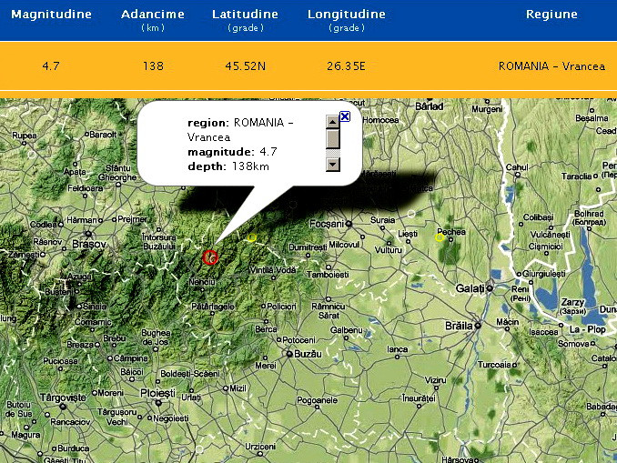Click the Pogoanele label on map
Viewport: 617px width, 463px height.
point(318,400)
